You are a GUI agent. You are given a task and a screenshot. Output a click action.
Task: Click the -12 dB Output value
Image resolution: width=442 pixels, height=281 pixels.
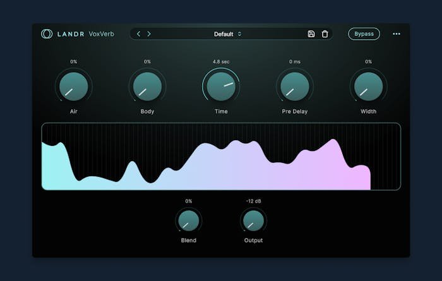pos(253,201)
